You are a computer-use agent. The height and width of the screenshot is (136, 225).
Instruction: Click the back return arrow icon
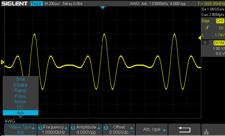(x=184, y=130)
